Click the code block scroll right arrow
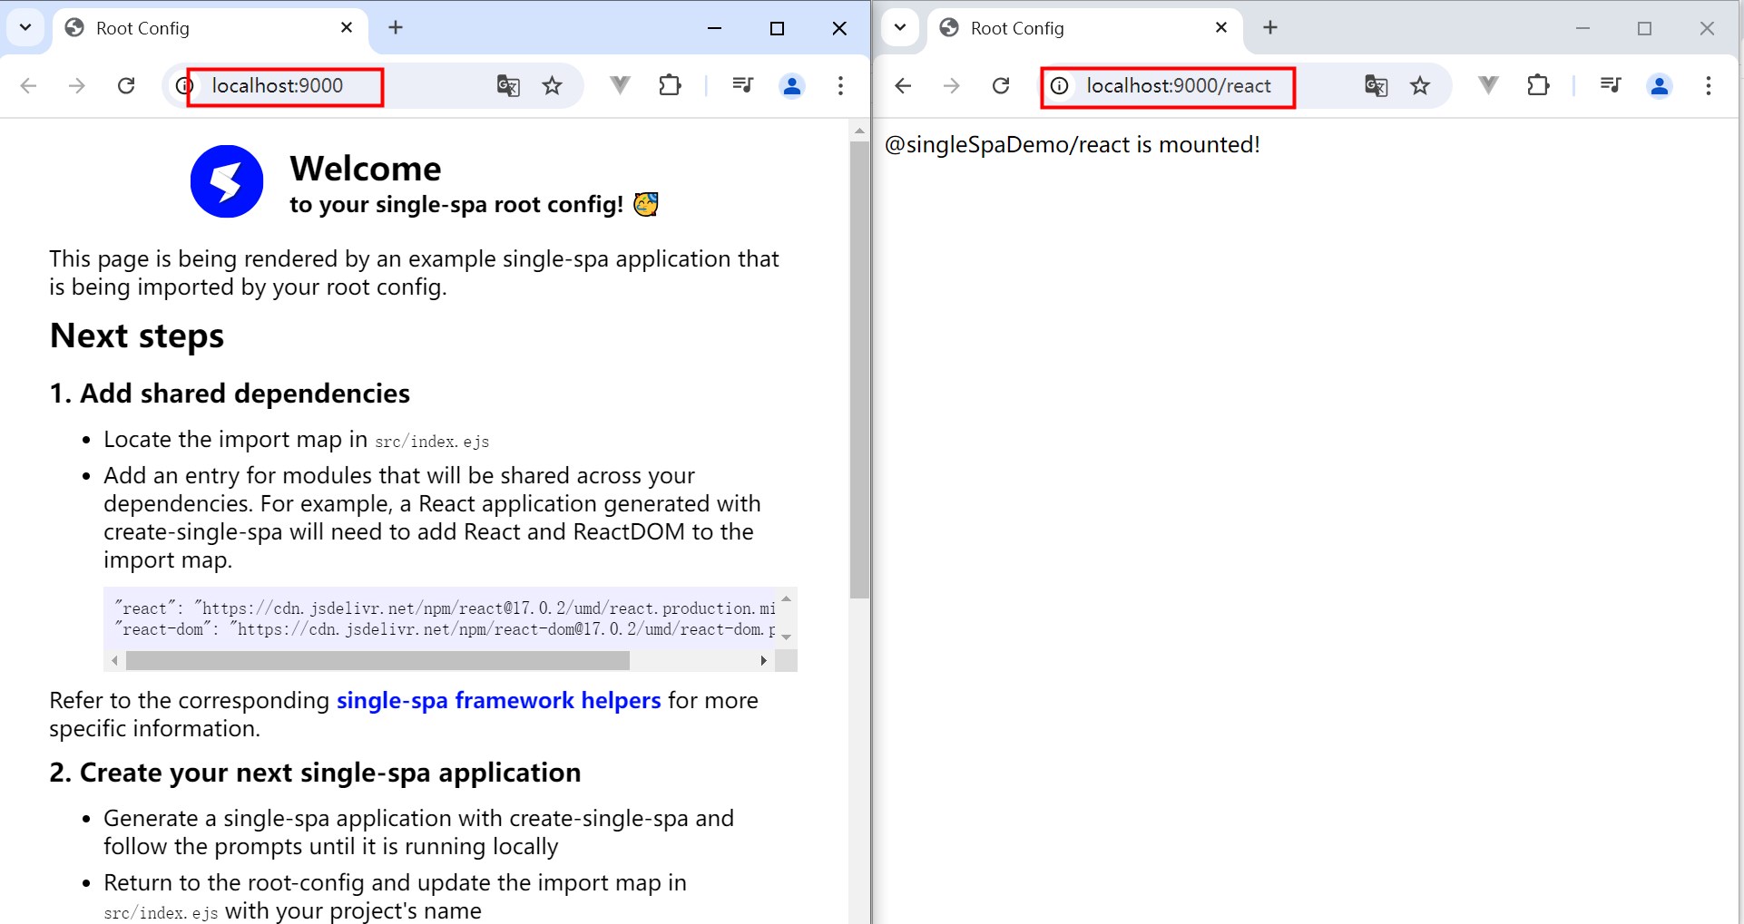 click(x=764, y=661)
